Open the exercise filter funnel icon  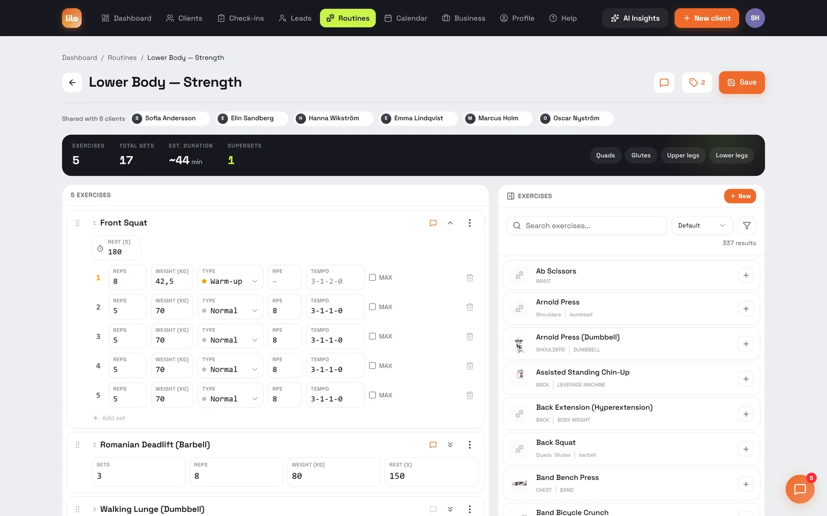[x=747, y=225]
